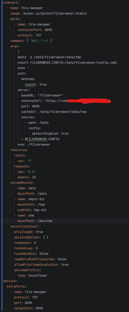The image size is (129, 312).
Task: Click the 'subPath: tmp-dir' line
Action: pos(32,210)
